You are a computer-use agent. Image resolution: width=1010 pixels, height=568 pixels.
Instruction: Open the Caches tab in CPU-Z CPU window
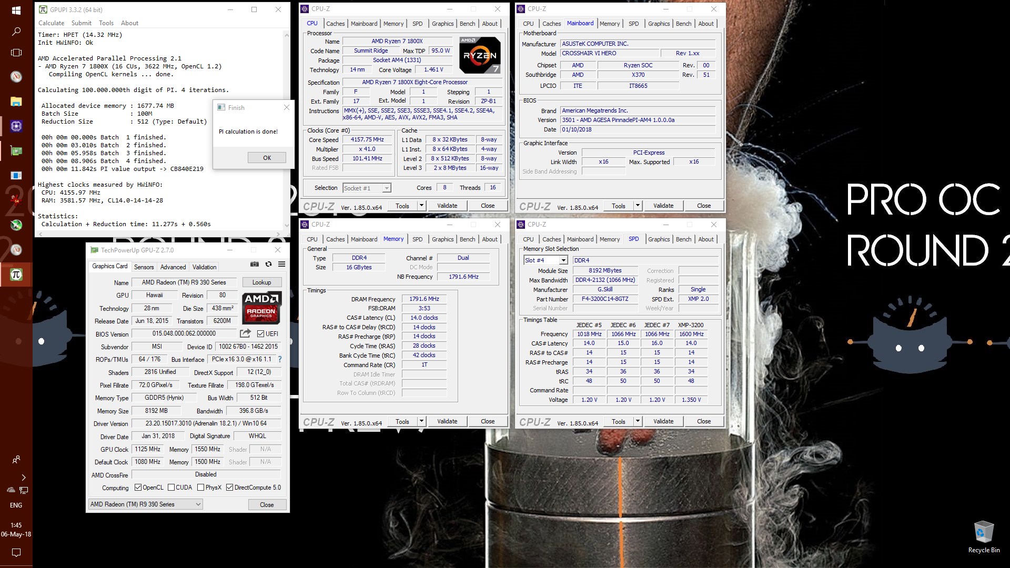[335, 24]
